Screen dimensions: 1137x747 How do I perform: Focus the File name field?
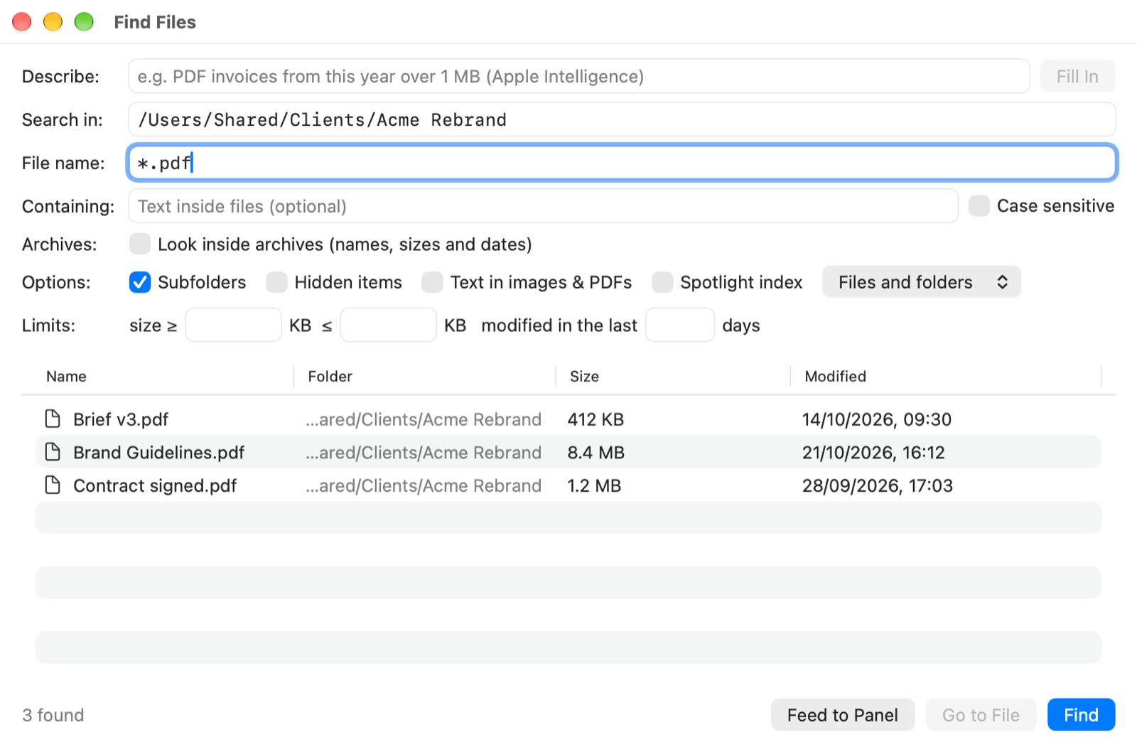622,163
